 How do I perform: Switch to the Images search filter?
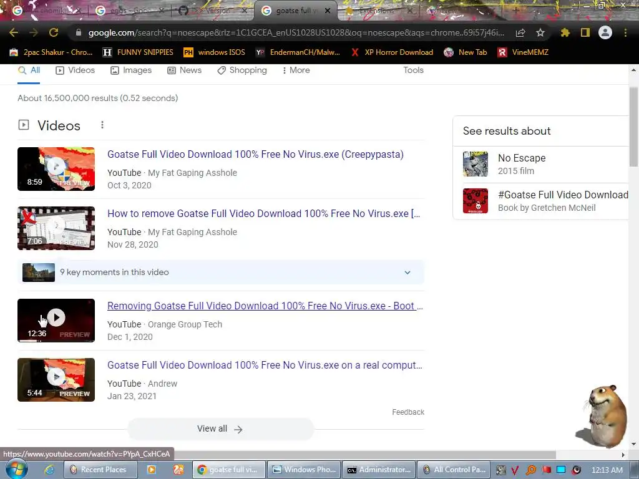(x=131, y=70)
